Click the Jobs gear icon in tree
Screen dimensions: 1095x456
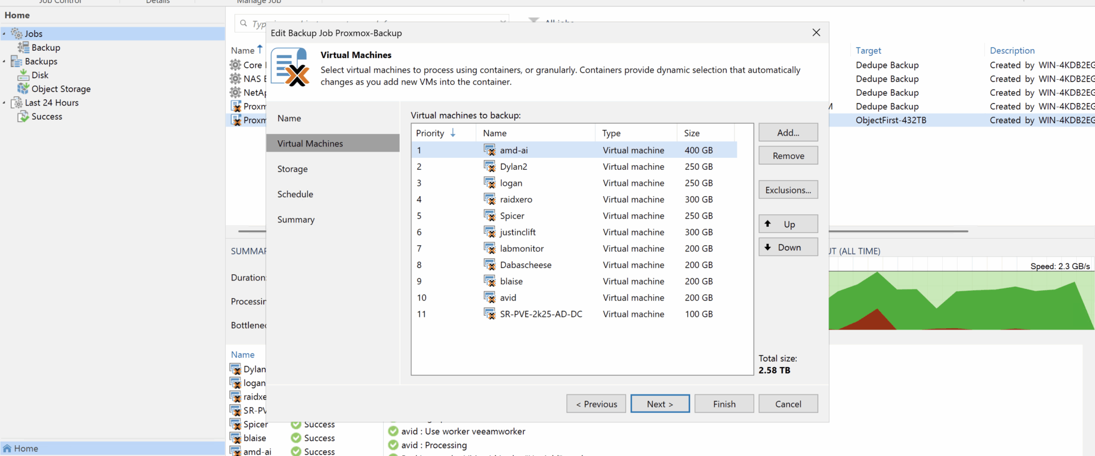(17, 34)
